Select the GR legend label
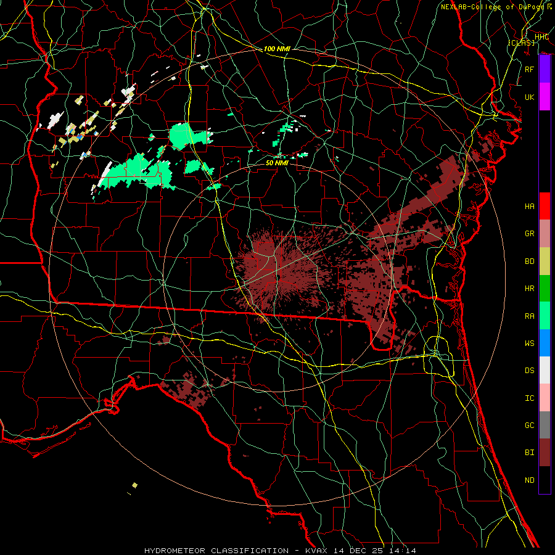555x555 pixels. click(530, 234)
